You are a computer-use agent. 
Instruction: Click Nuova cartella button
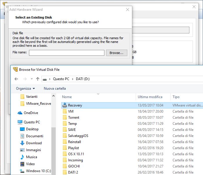[x=55, y=89]
